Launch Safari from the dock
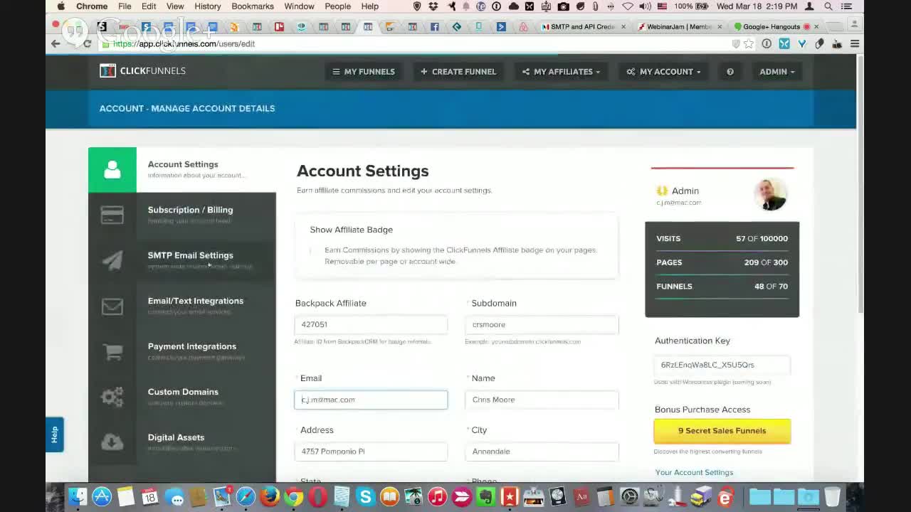Screen dimensions: 911x512 coord(246,496)
